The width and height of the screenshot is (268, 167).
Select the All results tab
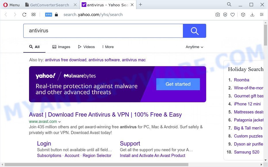click(x=34, y=47)
